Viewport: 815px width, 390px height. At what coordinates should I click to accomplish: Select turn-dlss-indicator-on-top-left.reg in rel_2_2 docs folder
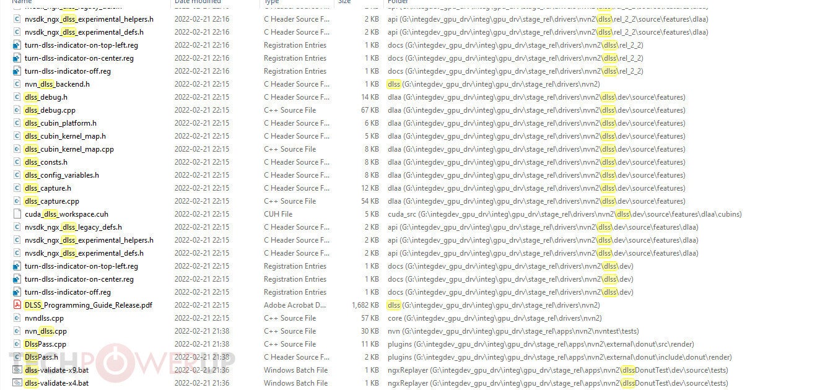click(81, 45)
